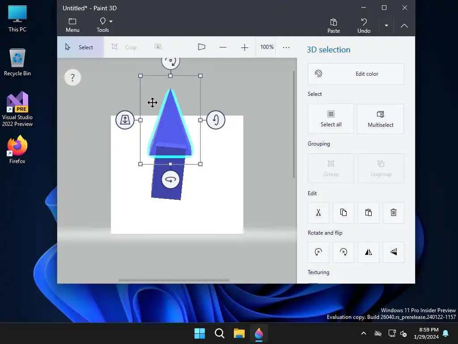Flip the selection vertically

pyautogui.click(x=394, y=252)
